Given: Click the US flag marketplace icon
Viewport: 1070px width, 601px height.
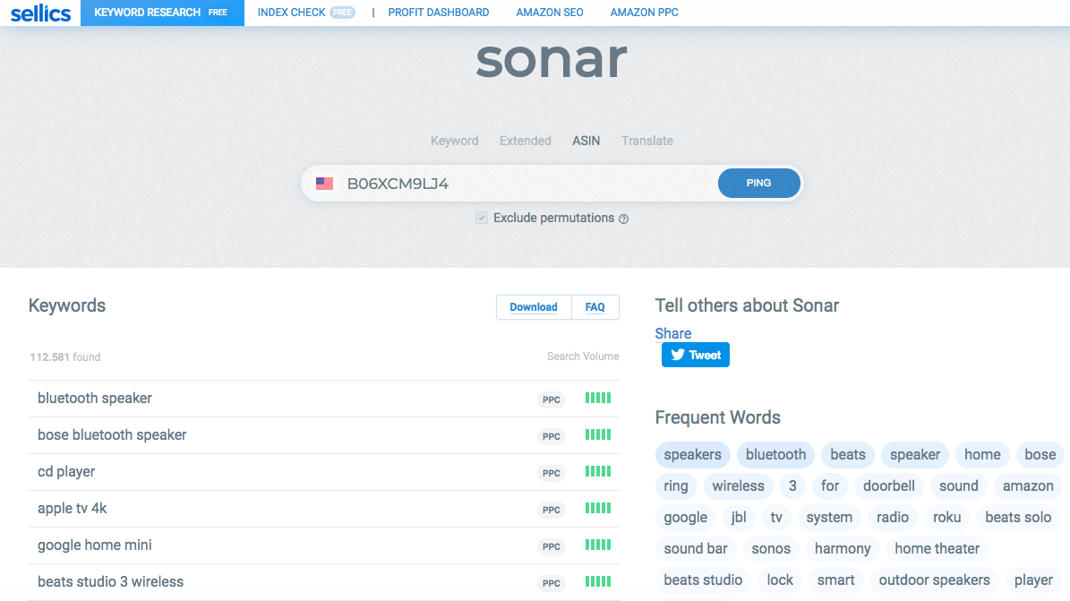Looking at the screenshot, I should click(325, 183).
